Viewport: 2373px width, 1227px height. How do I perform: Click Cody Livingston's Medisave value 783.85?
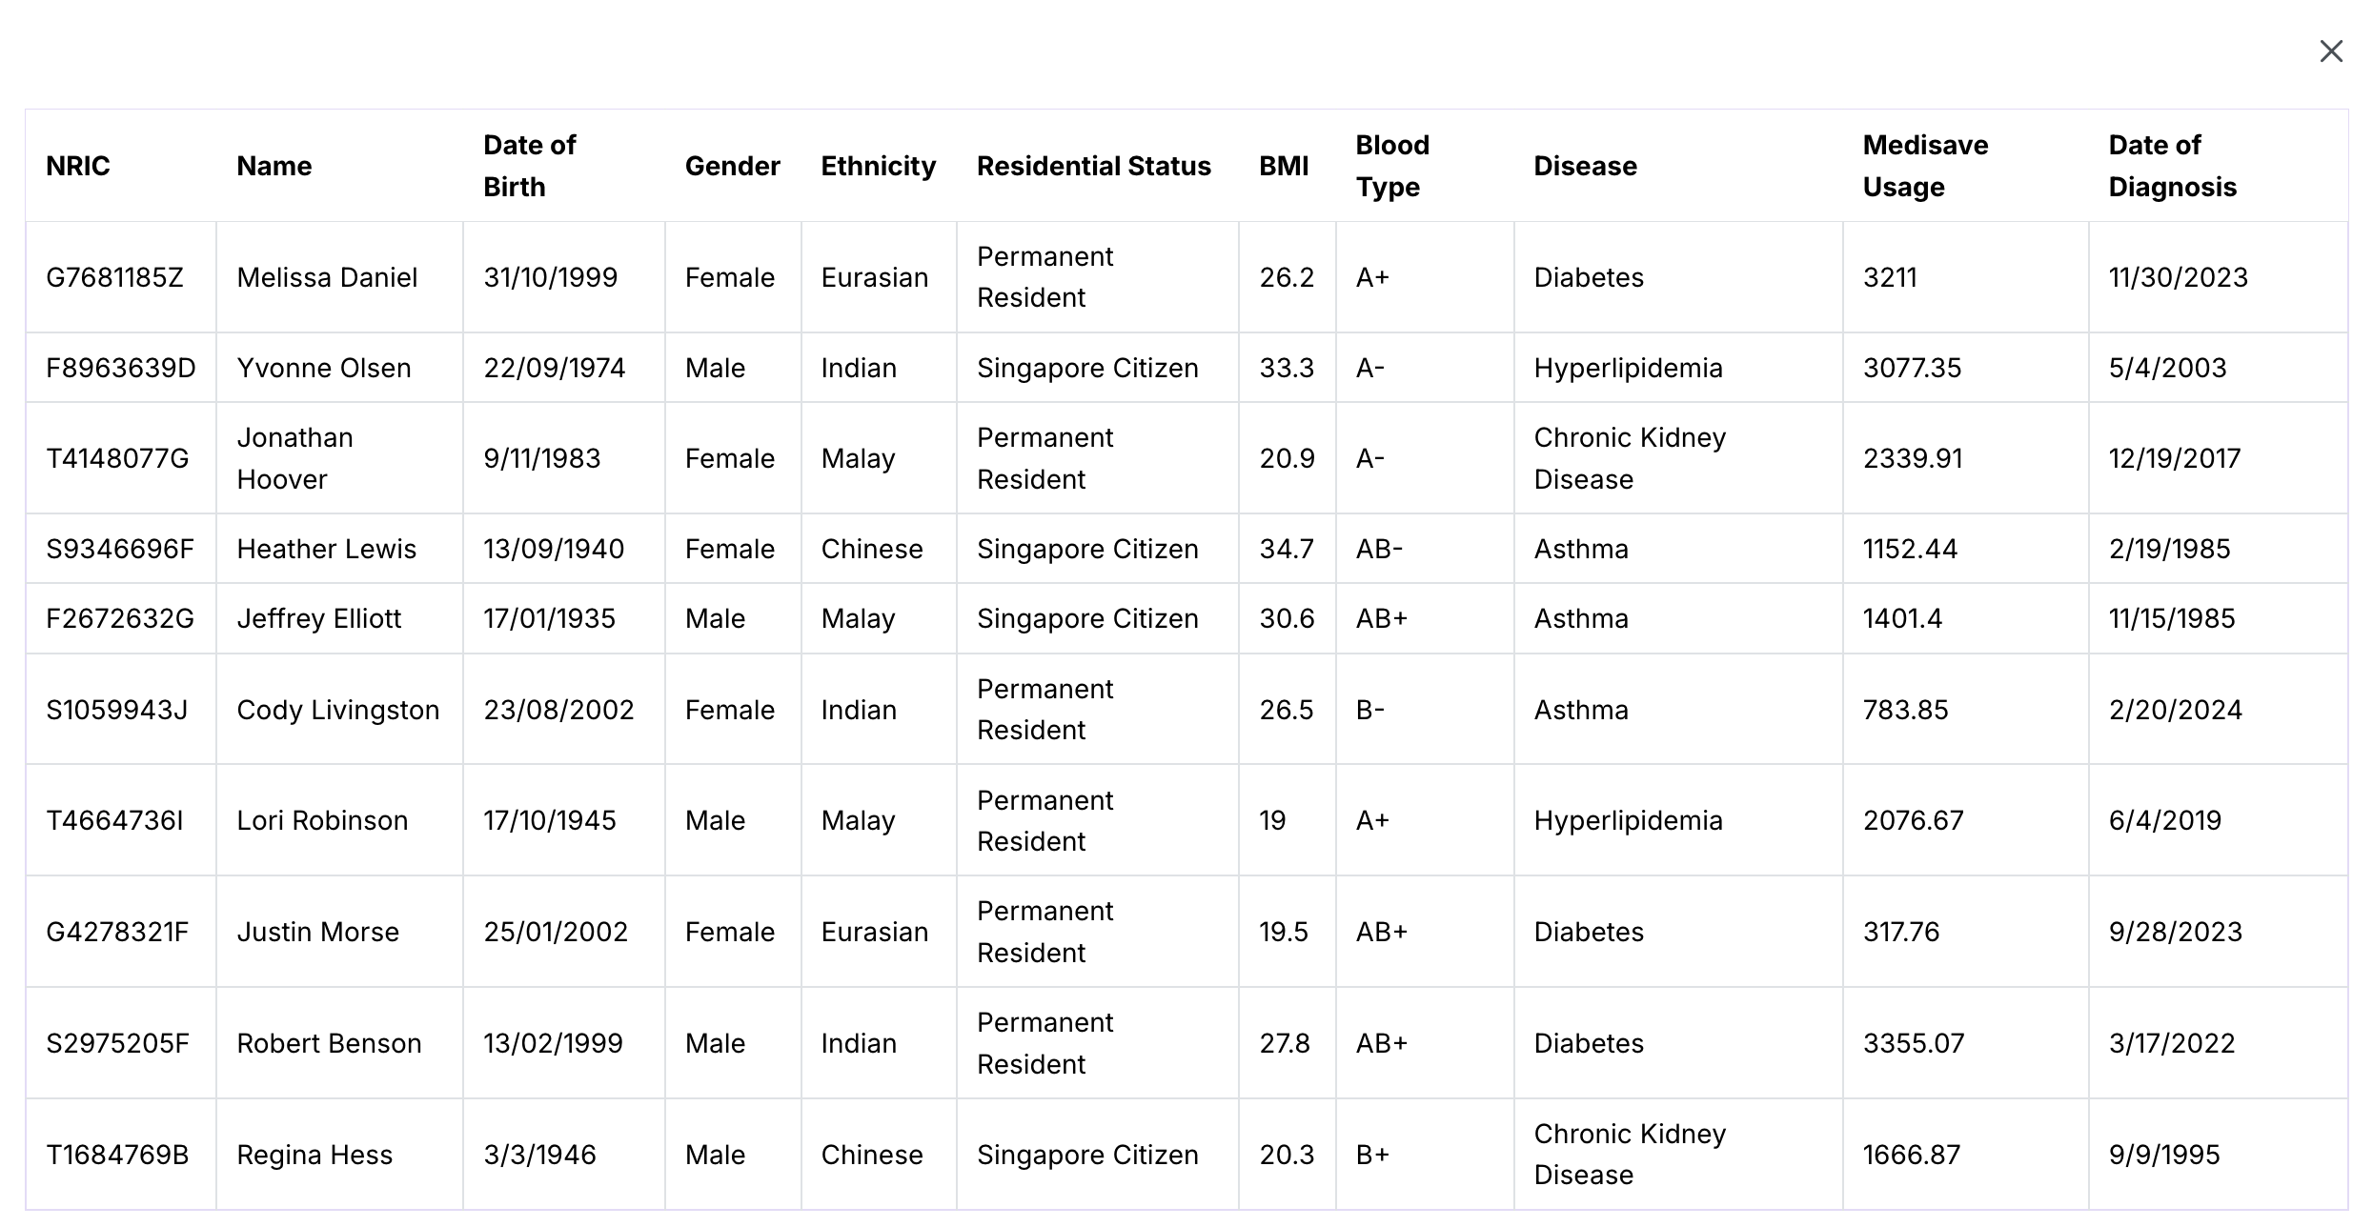pyautogui.click(x=1906, y=710)
